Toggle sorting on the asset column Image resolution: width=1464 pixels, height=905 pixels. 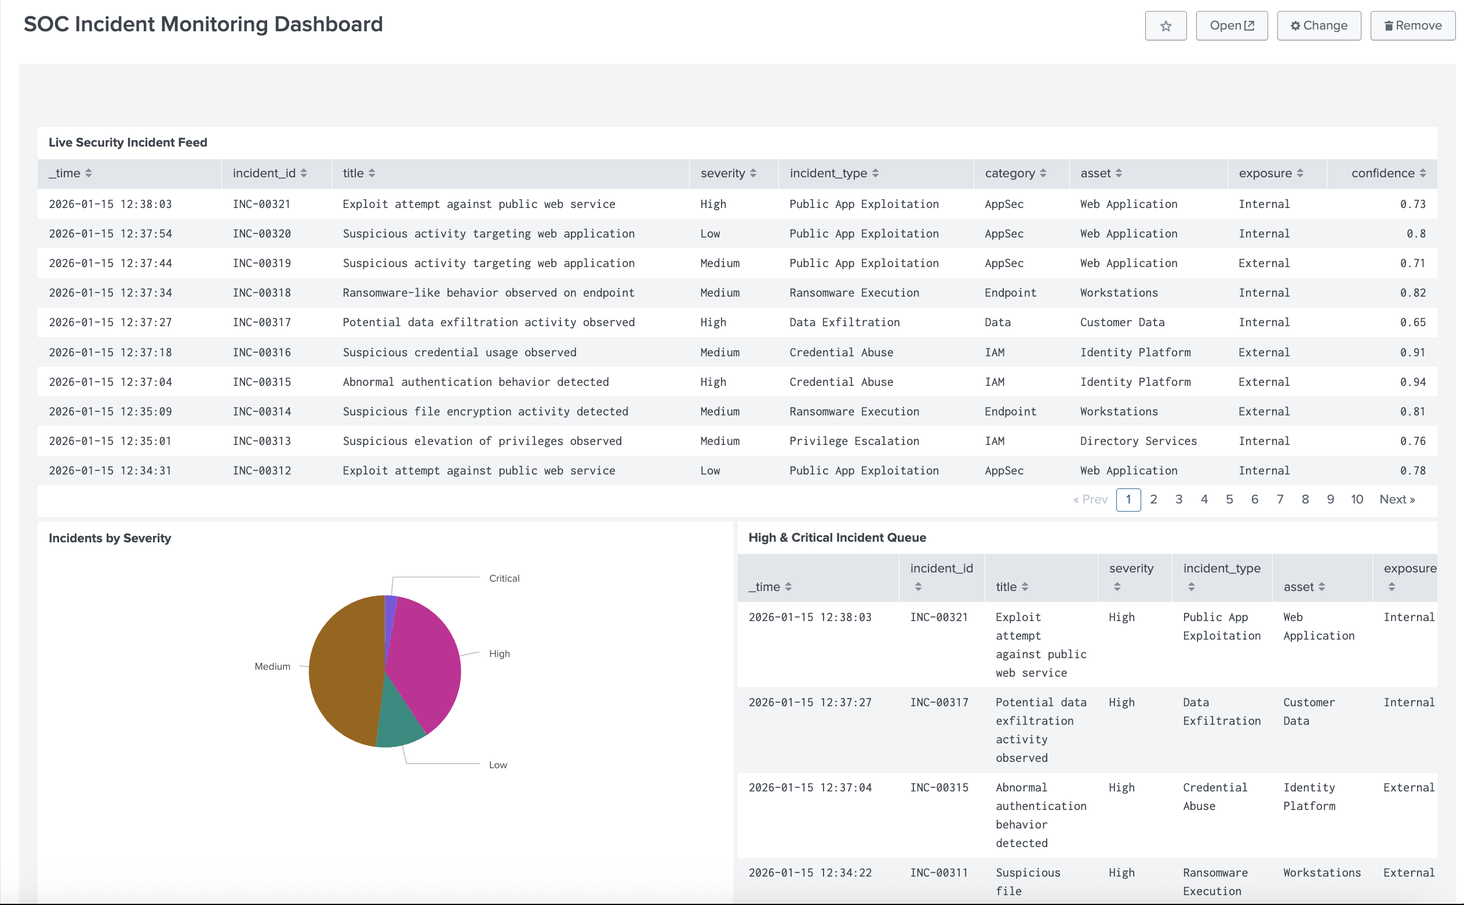click(x=1119, y=173)
